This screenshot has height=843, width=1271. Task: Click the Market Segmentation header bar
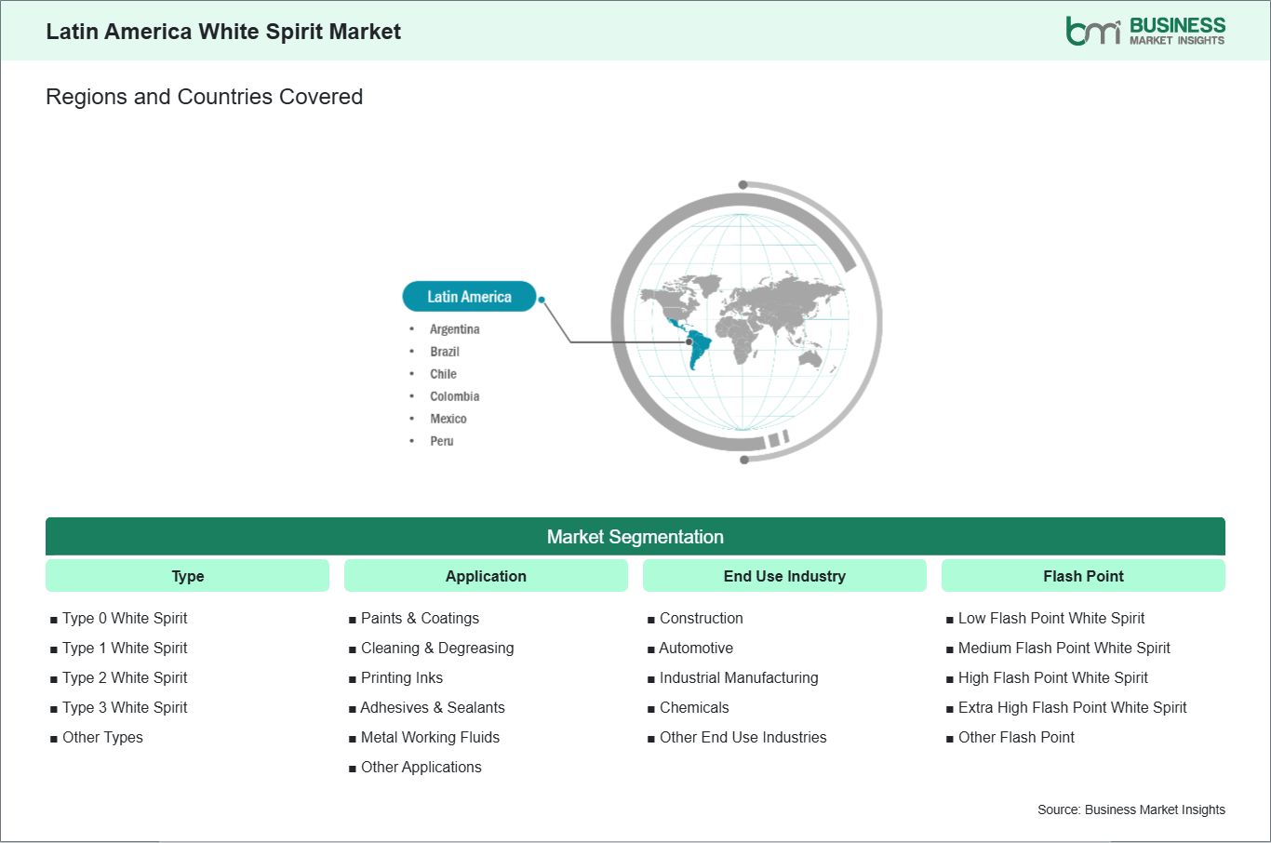[635, 537]
